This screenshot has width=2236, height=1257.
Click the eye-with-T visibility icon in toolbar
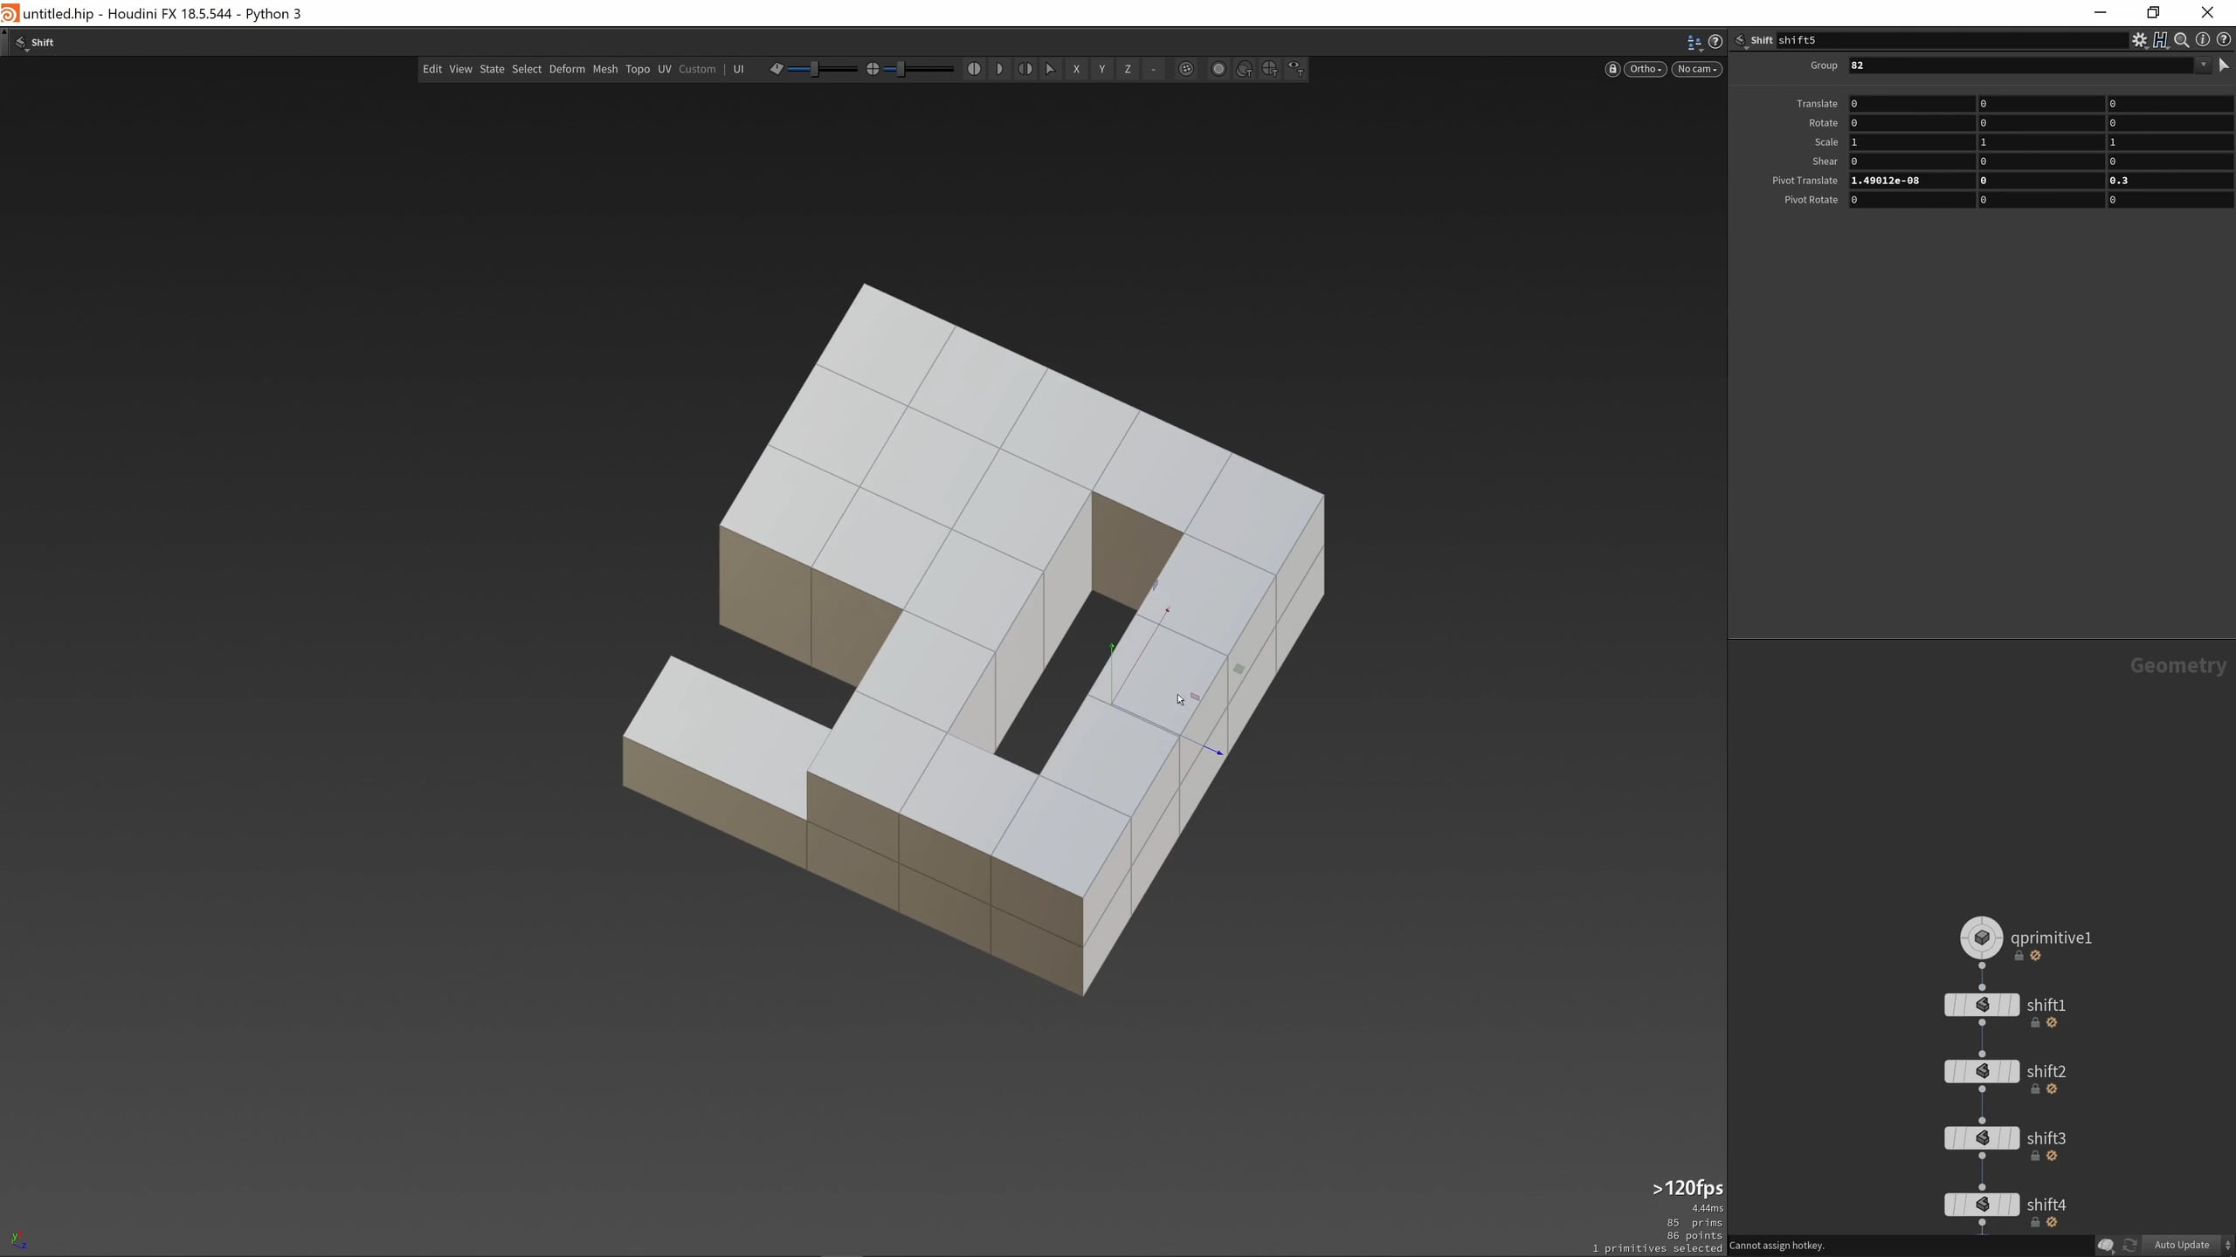[x=1295, y=69]
